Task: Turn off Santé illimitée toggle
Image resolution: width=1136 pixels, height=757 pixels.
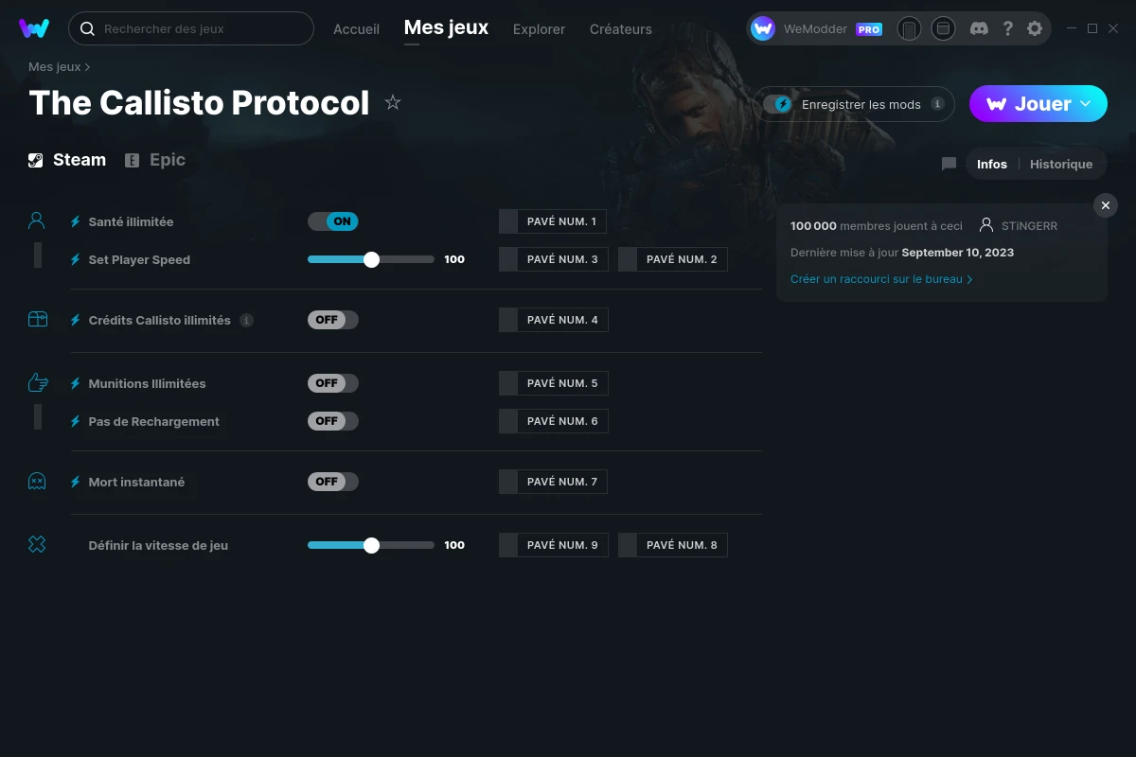Action: (333, 221)
